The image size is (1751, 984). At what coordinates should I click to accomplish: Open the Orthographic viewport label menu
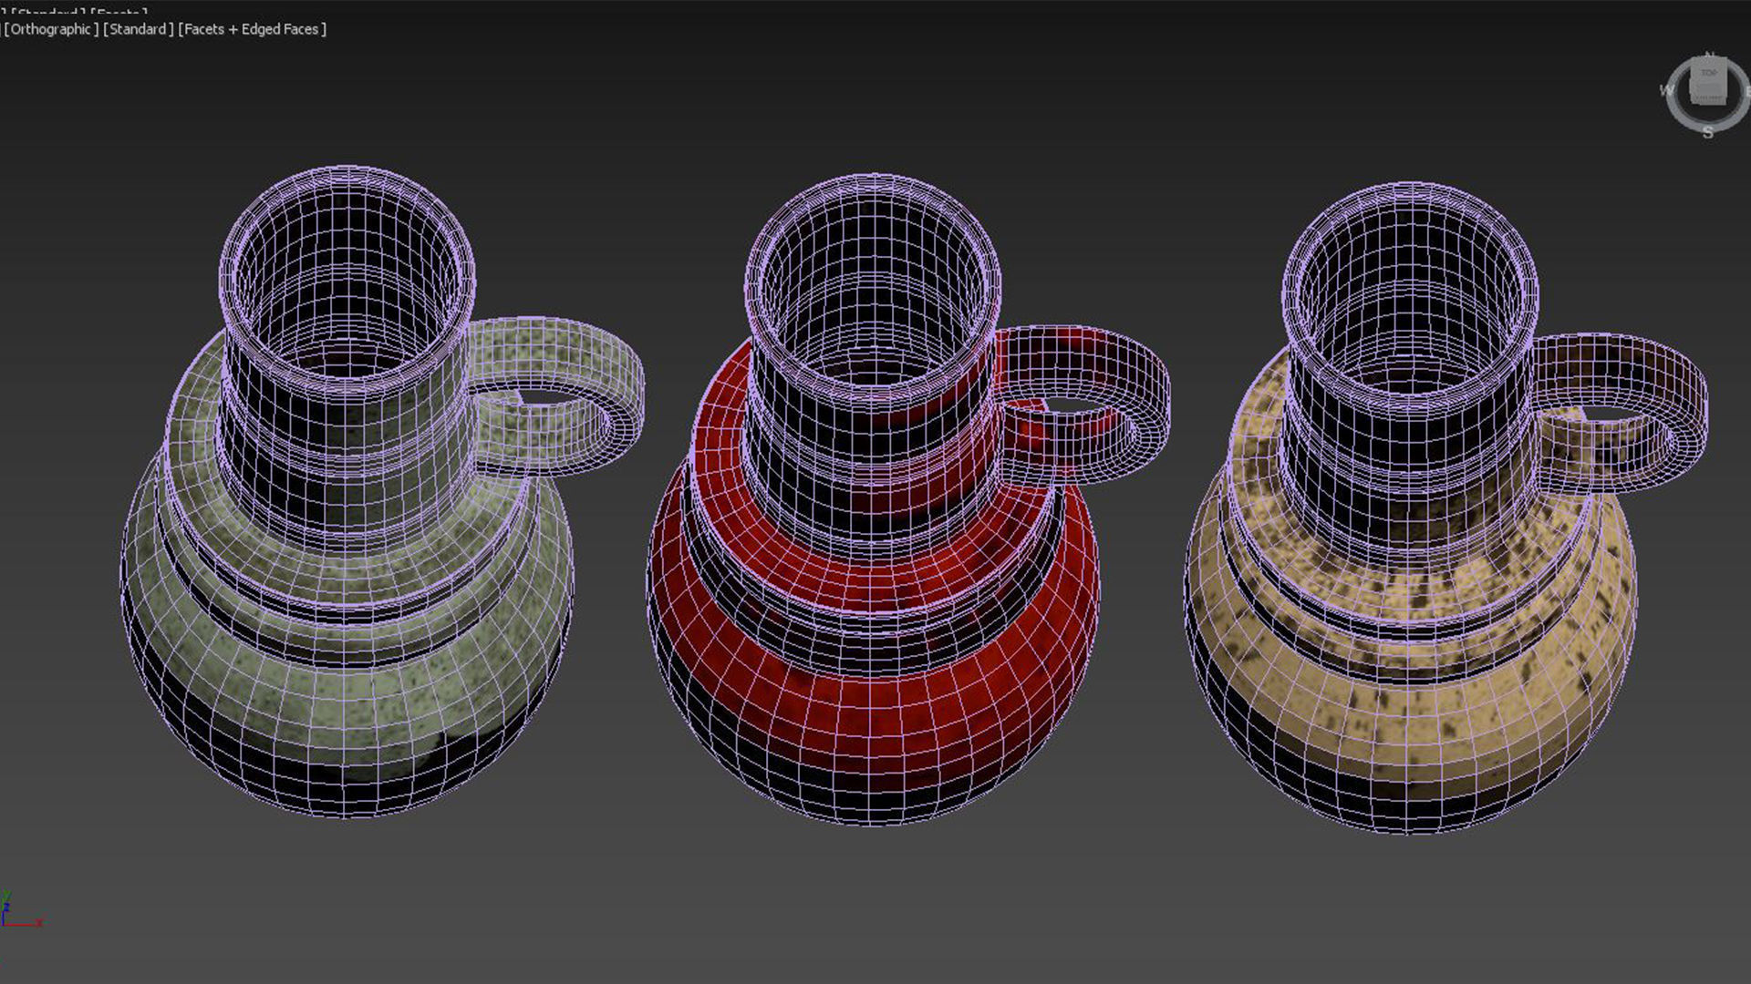[x=52, y=29]
